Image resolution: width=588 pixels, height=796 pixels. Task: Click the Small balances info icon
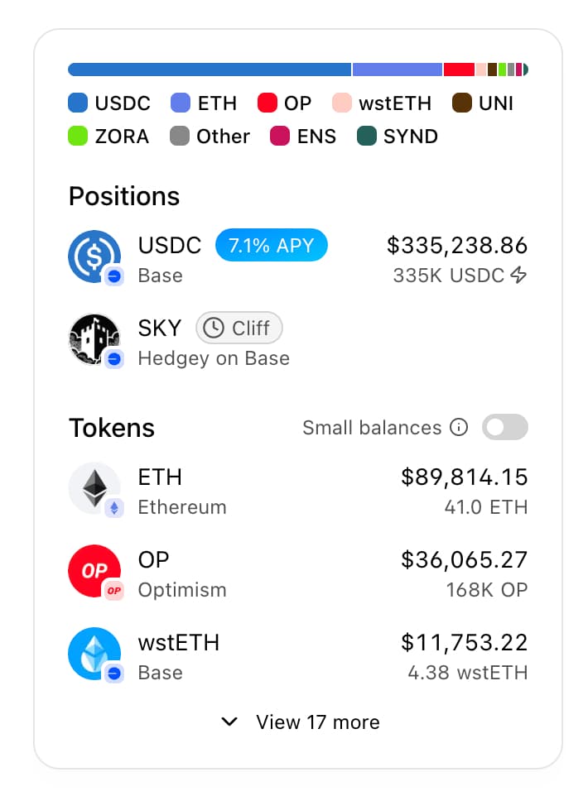click(x=458, y=428)
